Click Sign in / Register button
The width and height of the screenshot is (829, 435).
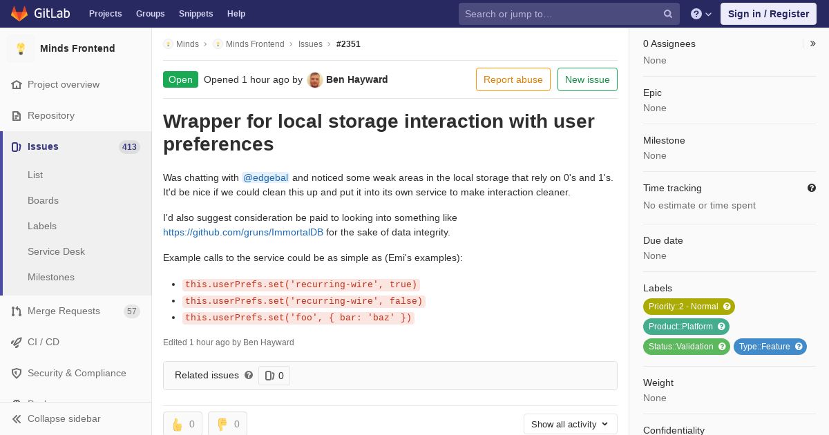tap(768, 14)
